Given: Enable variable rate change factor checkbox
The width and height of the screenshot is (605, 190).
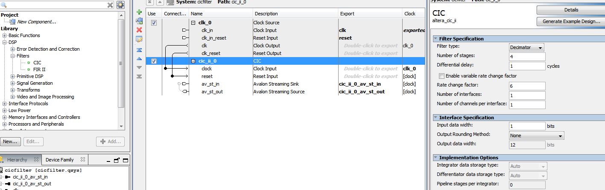Looking at the screenshot, I should pos(441,76).
